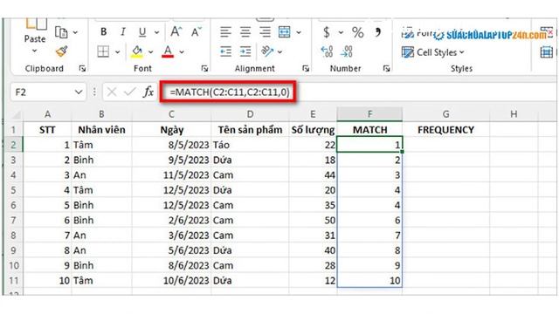This screenshot has width=559, height=314.
Task: Click the Nhân viên header cell
Action: tap(101, 130)
